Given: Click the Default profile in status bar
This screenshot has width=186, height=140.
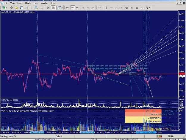Looking at the screenshot, I should coord(59,136).
